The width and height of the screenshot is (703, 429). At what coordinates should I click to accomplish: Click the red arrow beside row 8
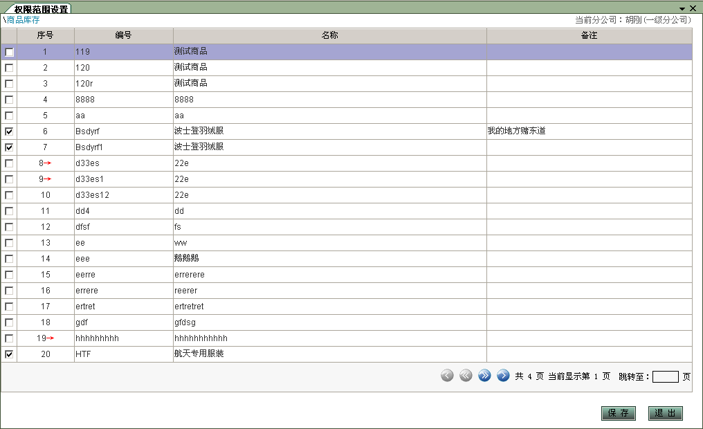pos(48,163)
